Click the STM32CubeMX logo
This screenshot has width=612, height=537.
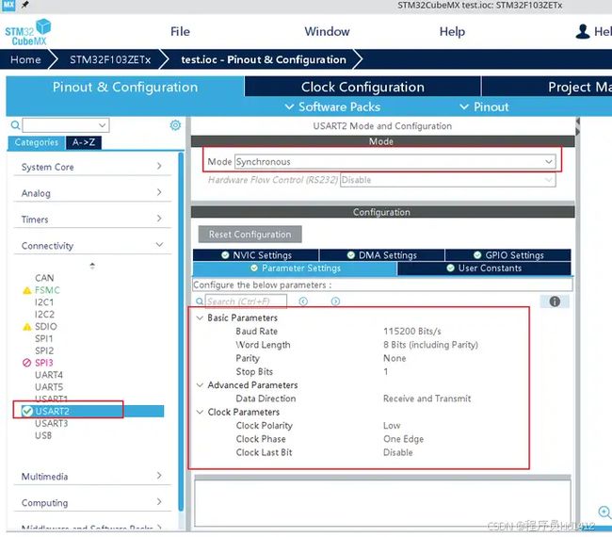tap(28, 32)
